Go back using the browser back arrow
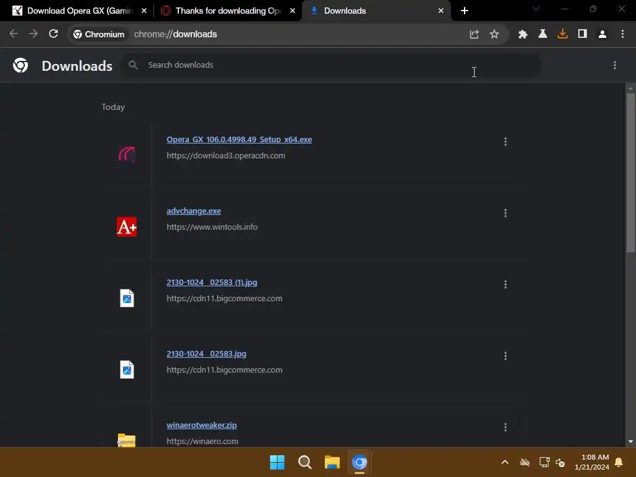Viewport: 636px width, 477px height. [x=14, y=34]
